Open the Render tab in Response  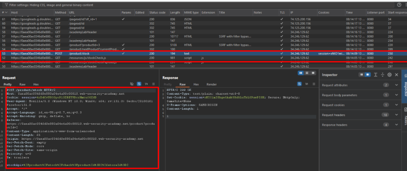pos(211,84)
